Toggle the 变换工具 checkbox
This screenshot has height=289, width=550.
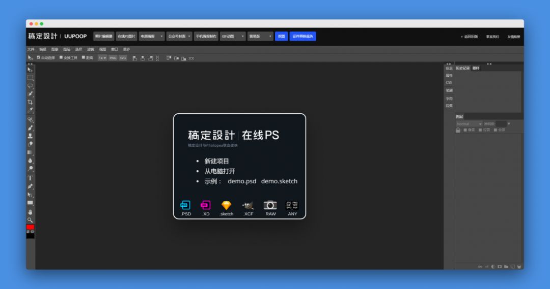click(61, 57)
